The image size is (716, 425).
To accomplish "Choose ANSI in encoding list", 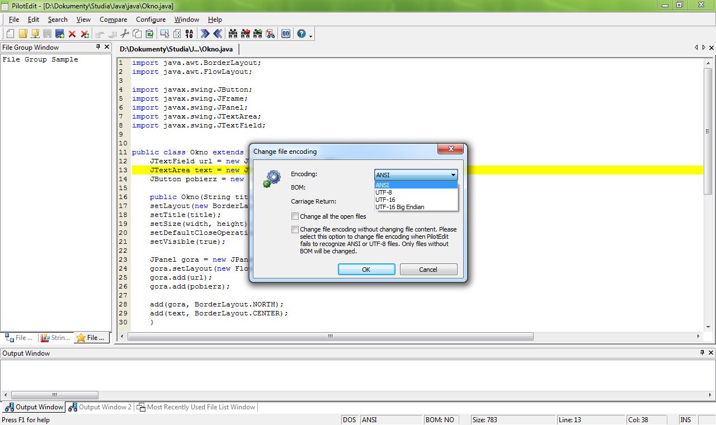I will tap(416, 185).
